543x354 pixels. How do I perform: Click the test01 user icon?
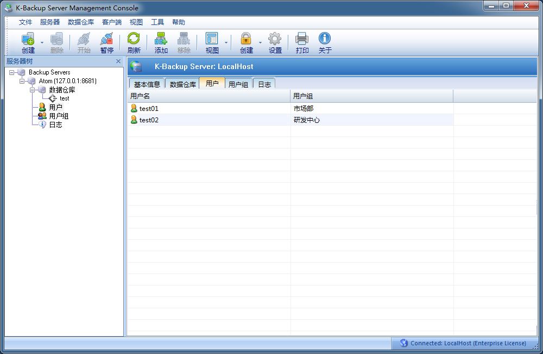tap(134, 109)
